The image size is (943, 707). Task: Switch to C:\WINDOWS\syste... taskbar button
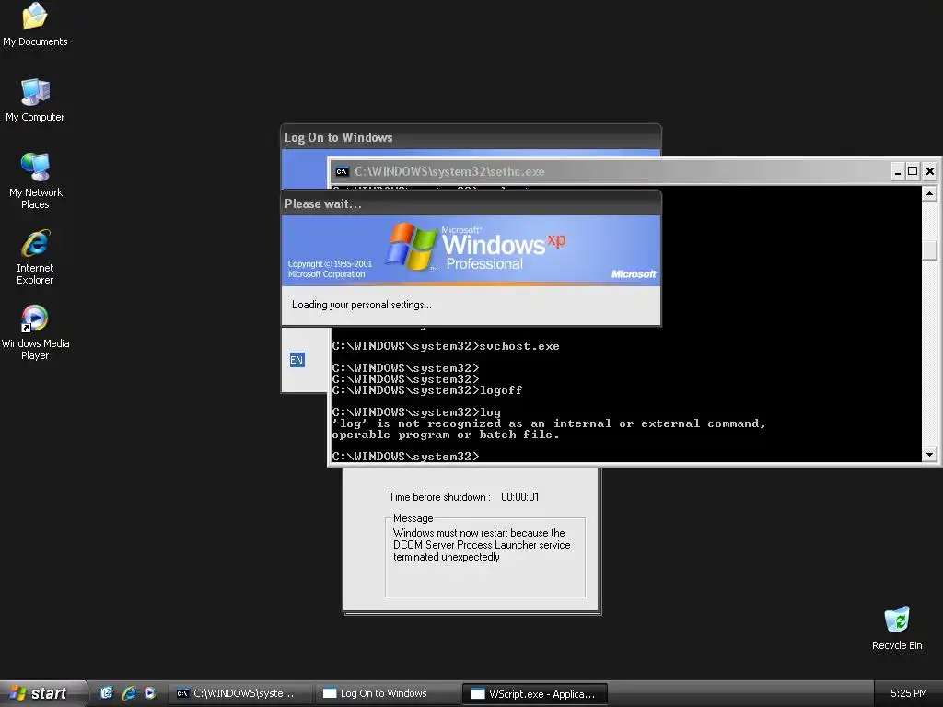click(x=239, y=694)
